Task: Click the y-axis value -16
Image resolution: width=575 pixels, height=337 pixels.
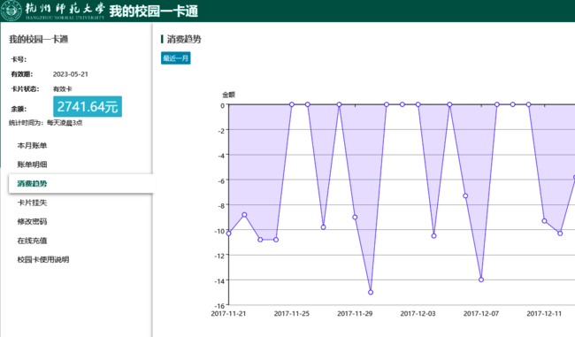Action: point(219,306)
